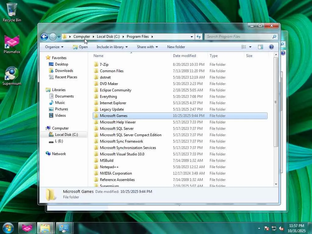Screen dimensions: 312x234
Task: Select the Everything folder
Action: point(108,97)
